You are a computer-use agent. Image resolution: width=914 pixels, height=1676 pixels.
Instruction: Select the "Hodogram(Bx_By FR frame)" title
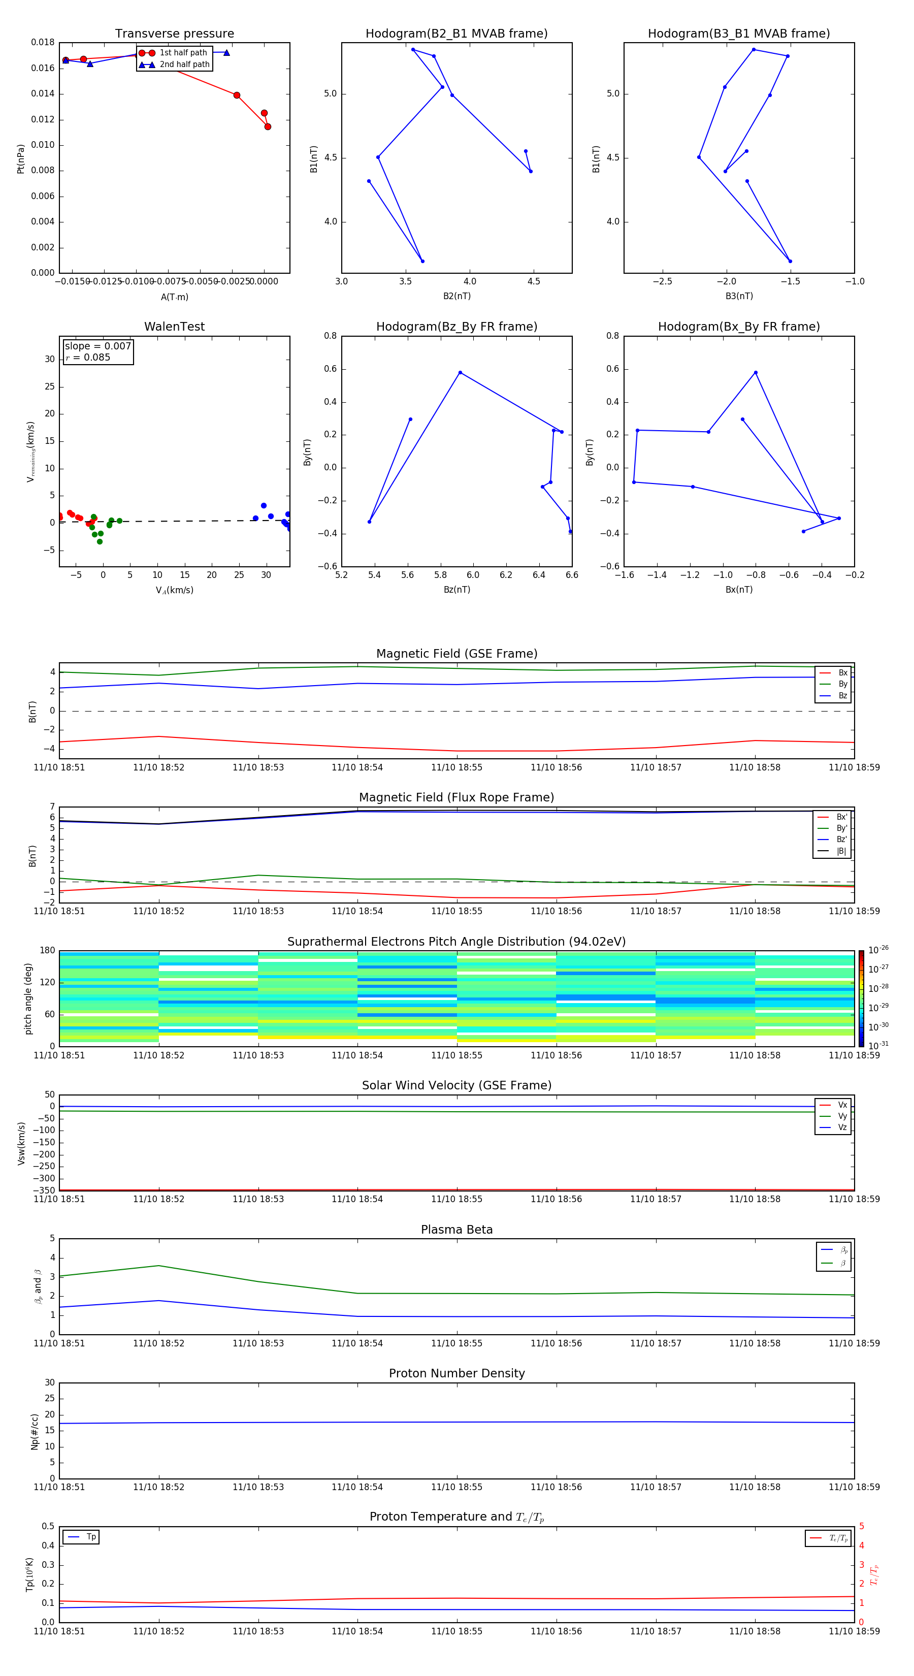[739, 327]
